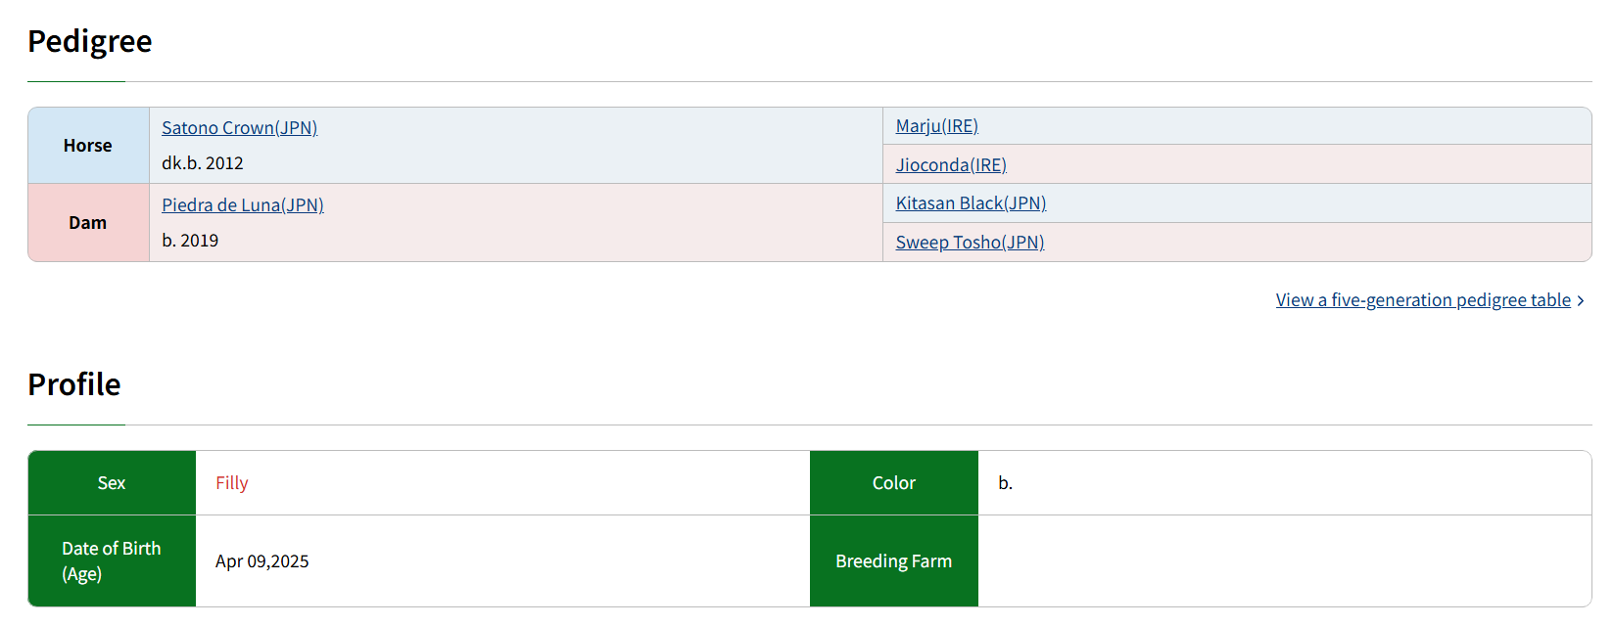
Task: Open the Marju(IRE) pedigree link
Action: [x=937, y=126]
